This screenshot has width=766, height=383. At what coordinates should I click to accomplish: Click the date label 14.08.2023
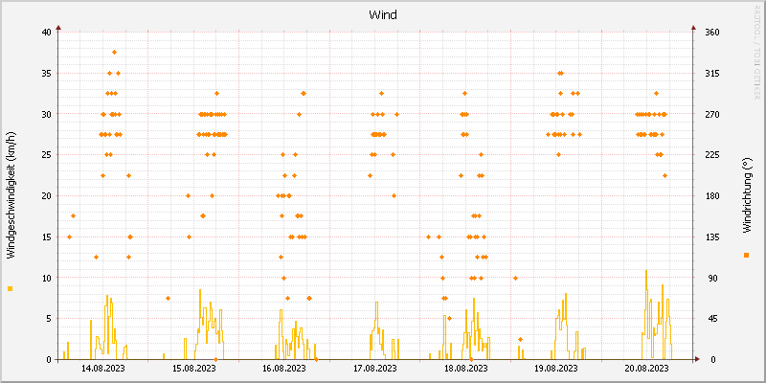point(103,369)
